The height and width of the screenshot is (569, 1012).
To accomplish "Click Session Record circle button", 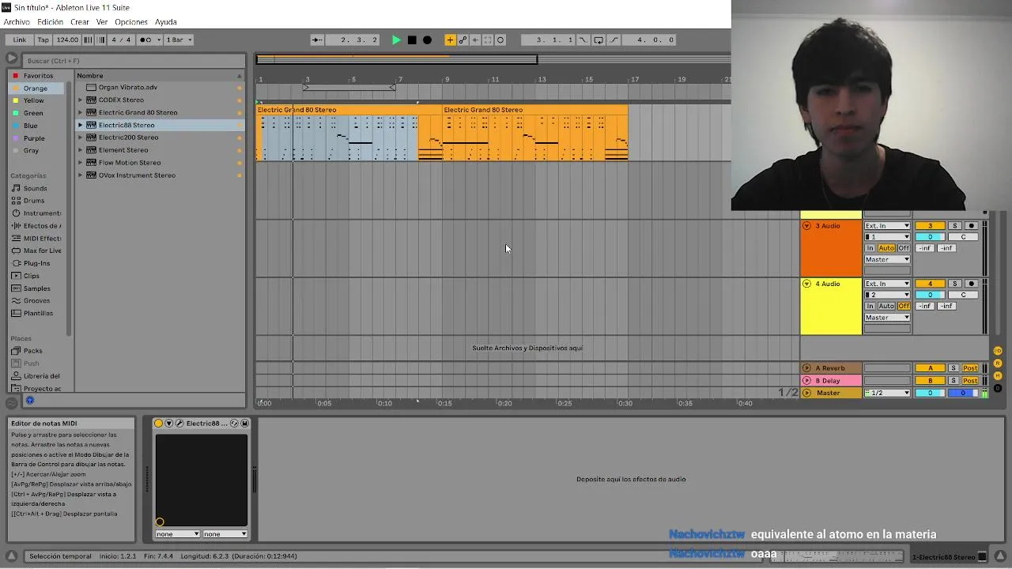I will 500,40.
